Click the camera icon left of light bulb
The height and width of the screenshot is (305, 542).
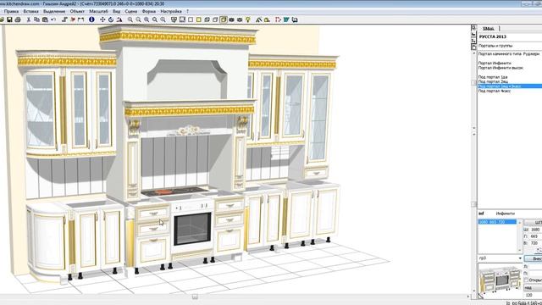pos(240,19)
